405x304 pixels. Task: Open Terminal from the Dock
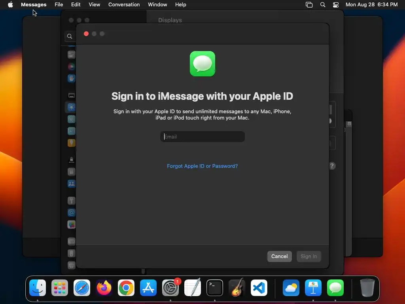(x=215, y=288)
